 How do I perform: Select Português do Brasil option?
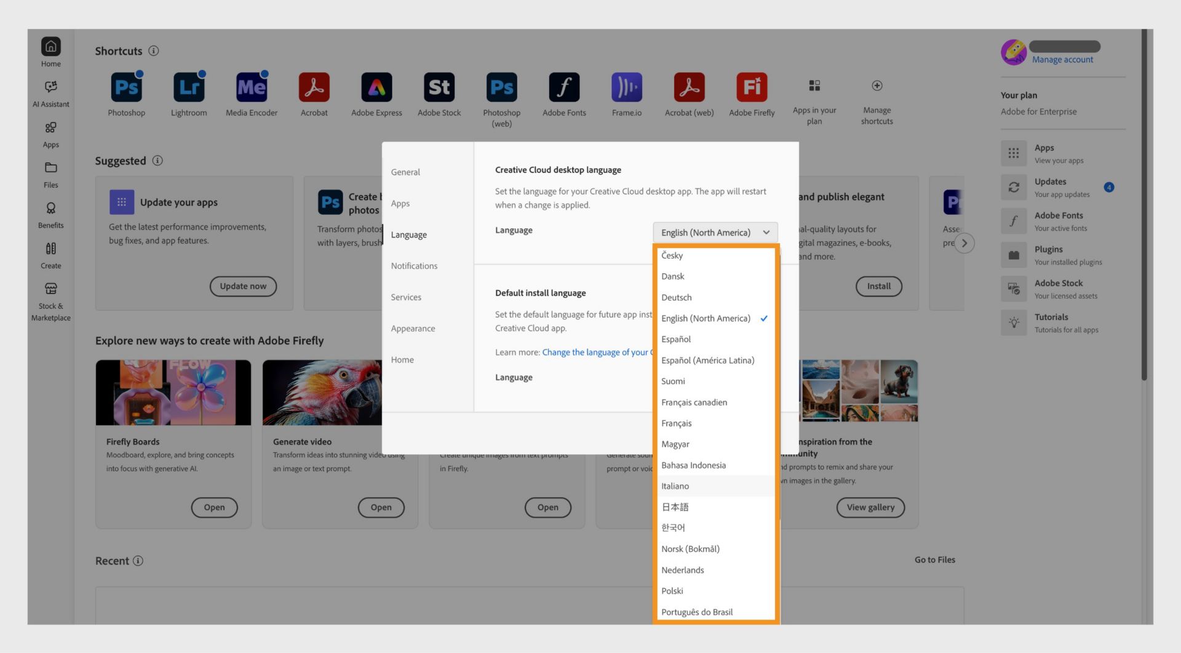tap(715, 612)
